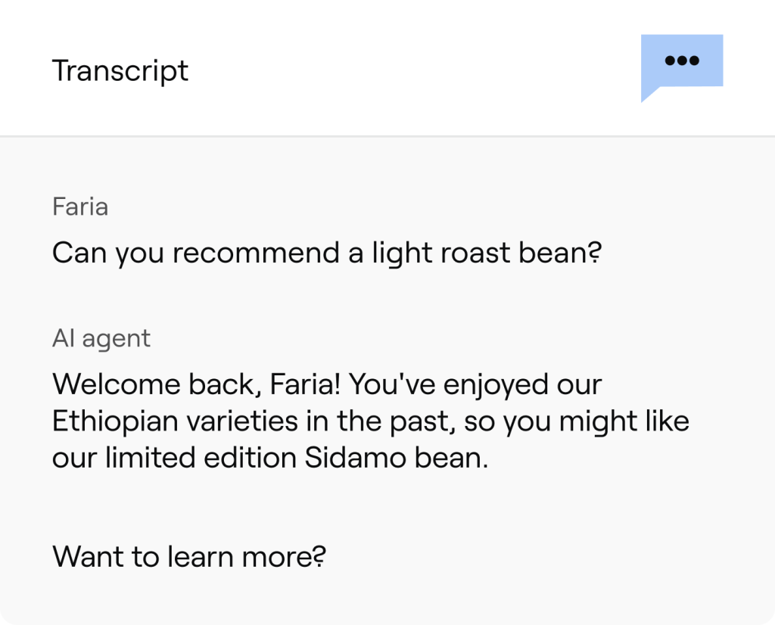Toggle the transcript panel visibility via its header
The image size is (775, 625).
[x=120, y=70]
